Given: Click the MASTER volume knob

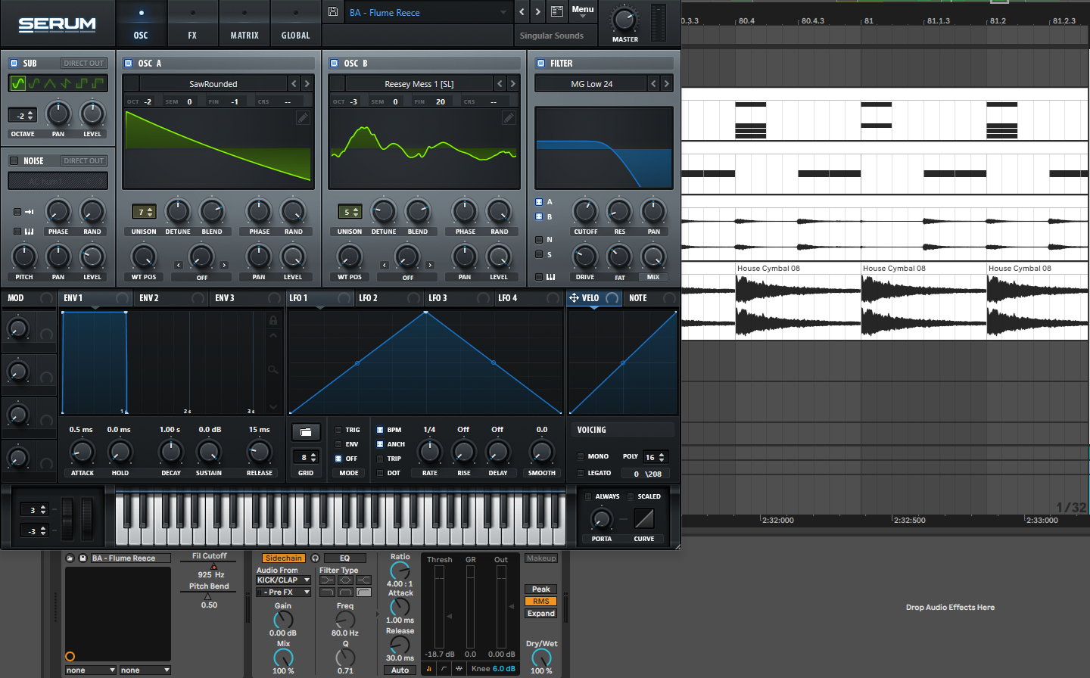Looking at the screenshot, I should pos(624,20).
